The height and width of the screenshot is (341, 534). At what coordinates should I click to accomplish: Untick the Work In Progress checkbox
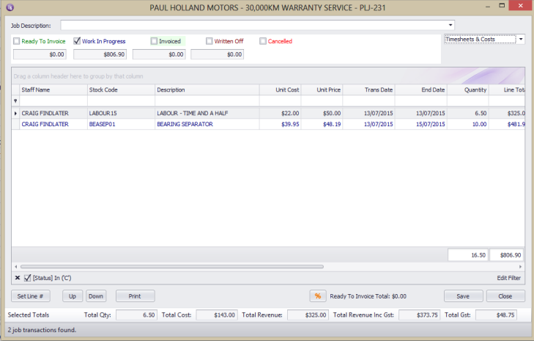pyautogui.click(x=77, y=41)
